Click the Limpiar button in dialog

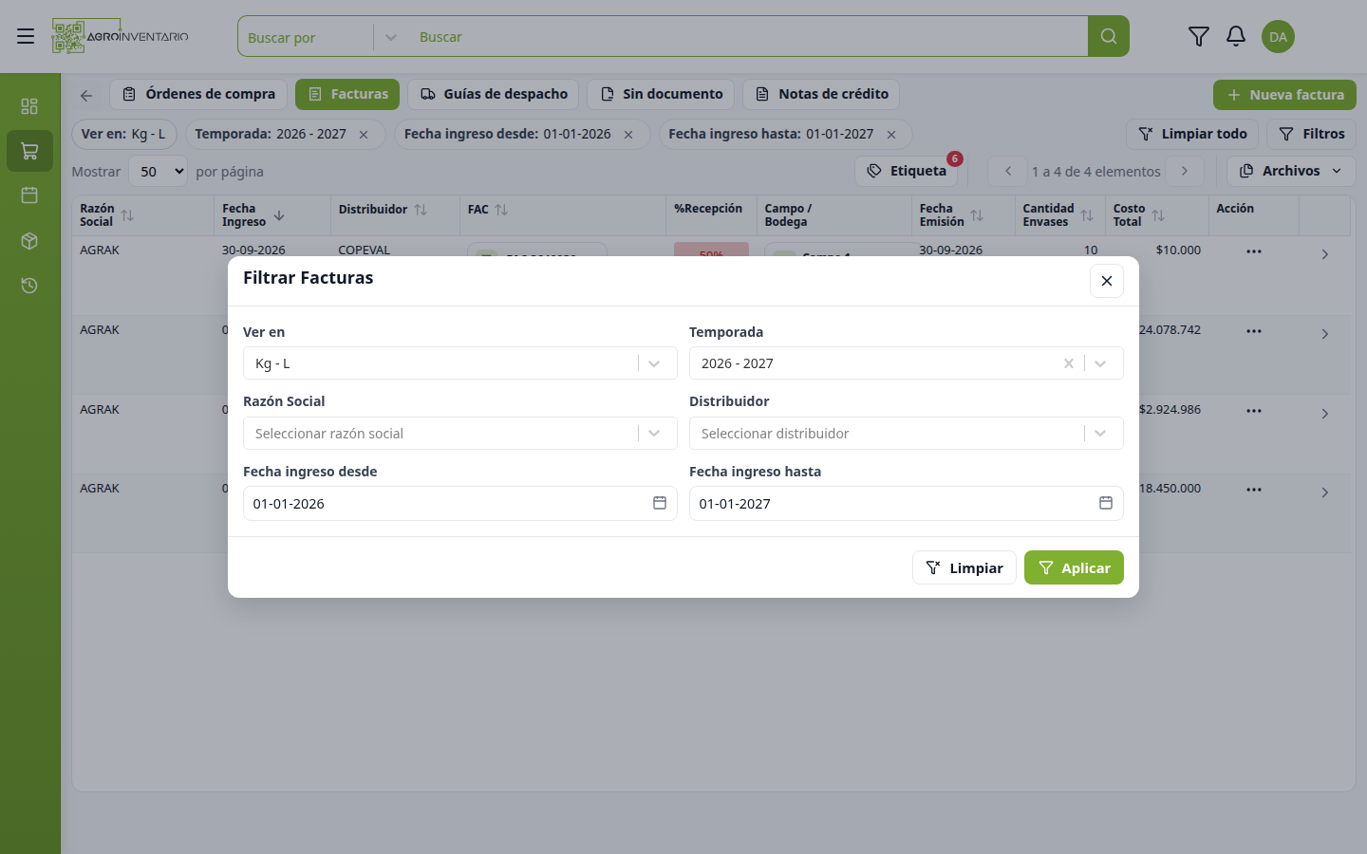[x=964, y=567]
